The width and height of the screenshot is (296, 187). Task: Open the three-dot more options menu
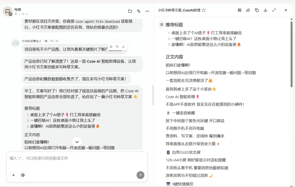(x=147, y=11)
